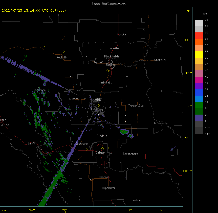The height and width of the screenshot is (213, 218).
Task: Click the green storm cell south of ThreeHills
Action: coord(124,132)
